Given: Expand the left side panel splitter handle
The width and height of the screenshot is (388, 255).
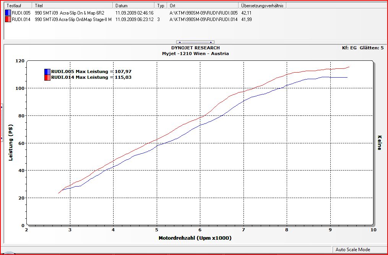Looking at the screenshot, I should coord(2,122).
